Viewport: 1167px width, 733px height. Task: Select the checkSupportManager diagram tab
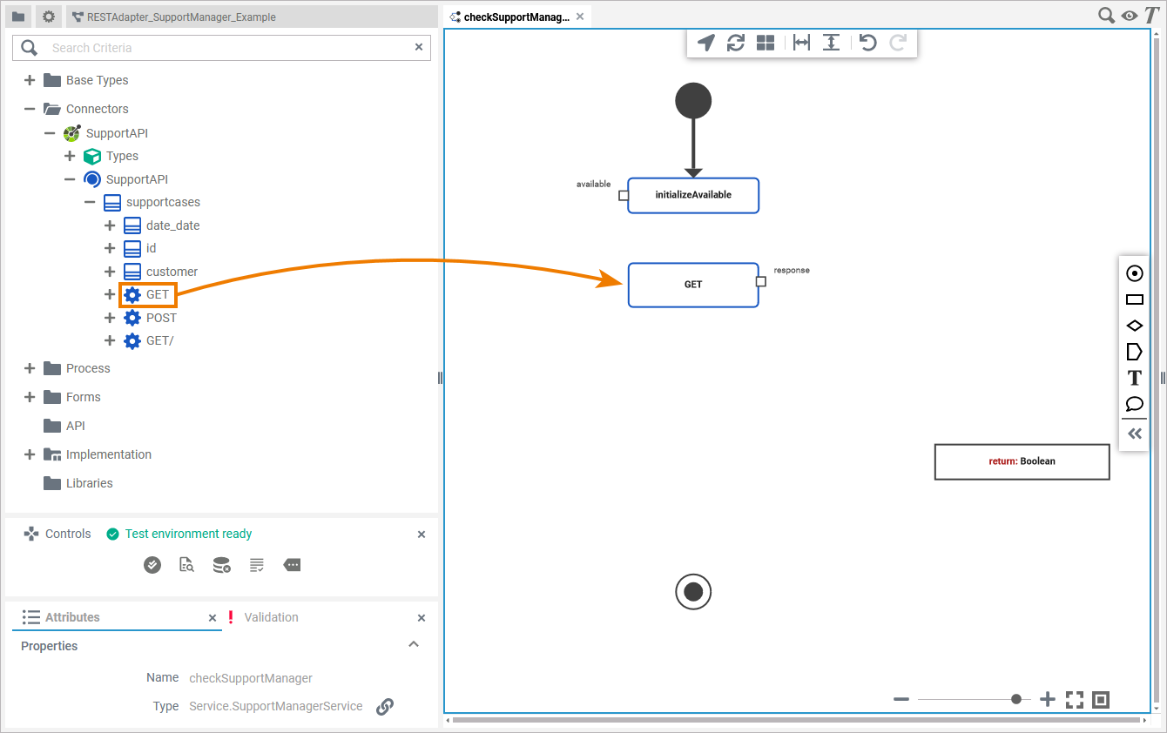click(x=516, y=17)
